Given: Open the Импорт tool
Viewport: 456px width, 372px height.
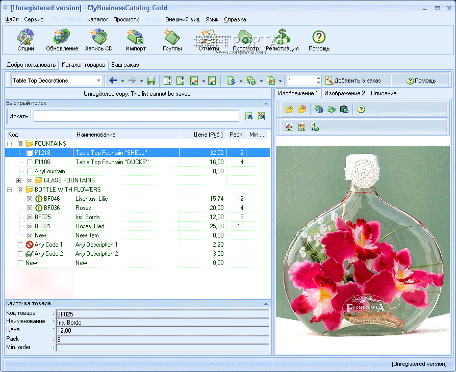Looking at the screenshot, I should (136, 40).
